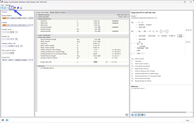194x123 pixels.
Task: Go to previous Loading combination
Action: 30,25
